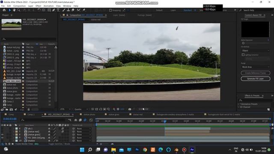Open the Range Work Area dropdown
Image resolution: width=274 pixels, height=154 pixels.
pos(255,67)
